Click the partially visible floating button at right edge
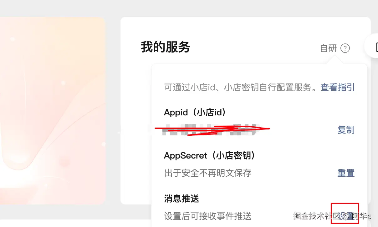Screen dimensions: 378x227 click(x=373, y=46)
